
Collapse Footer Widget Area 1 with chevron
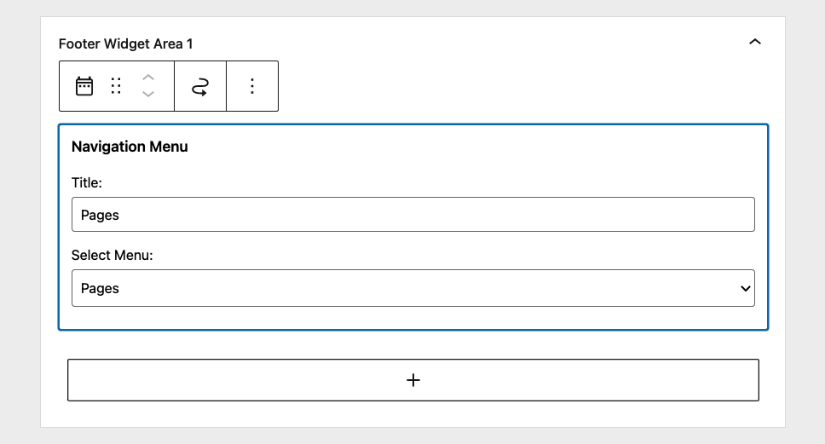click(755, 42)
